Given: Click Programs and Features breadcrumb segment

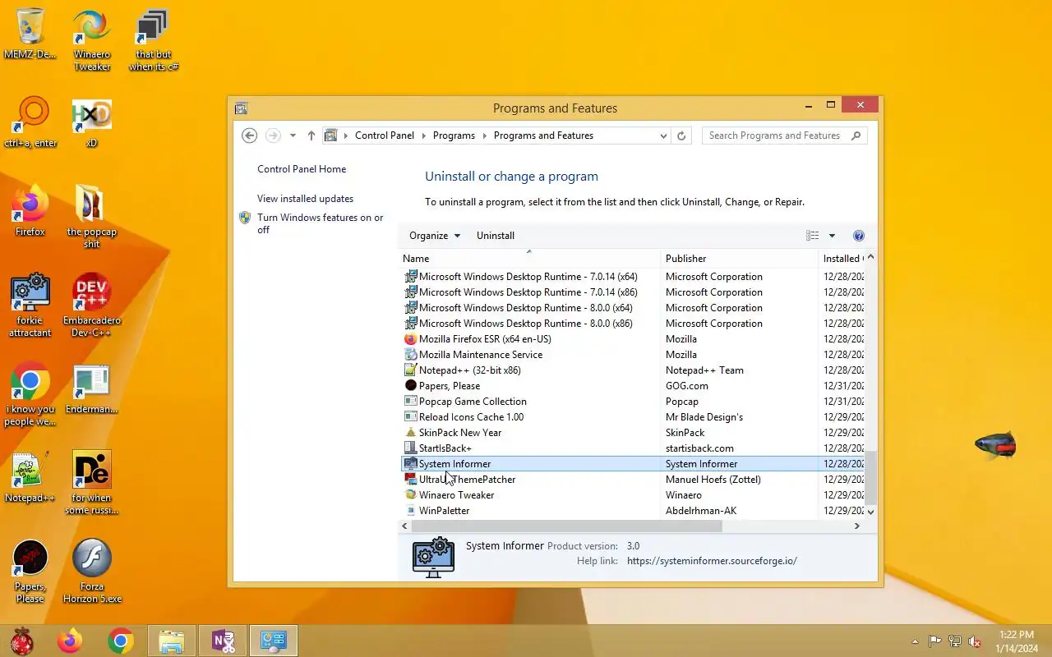Looking at the screenshot, I should pos(543,136).
